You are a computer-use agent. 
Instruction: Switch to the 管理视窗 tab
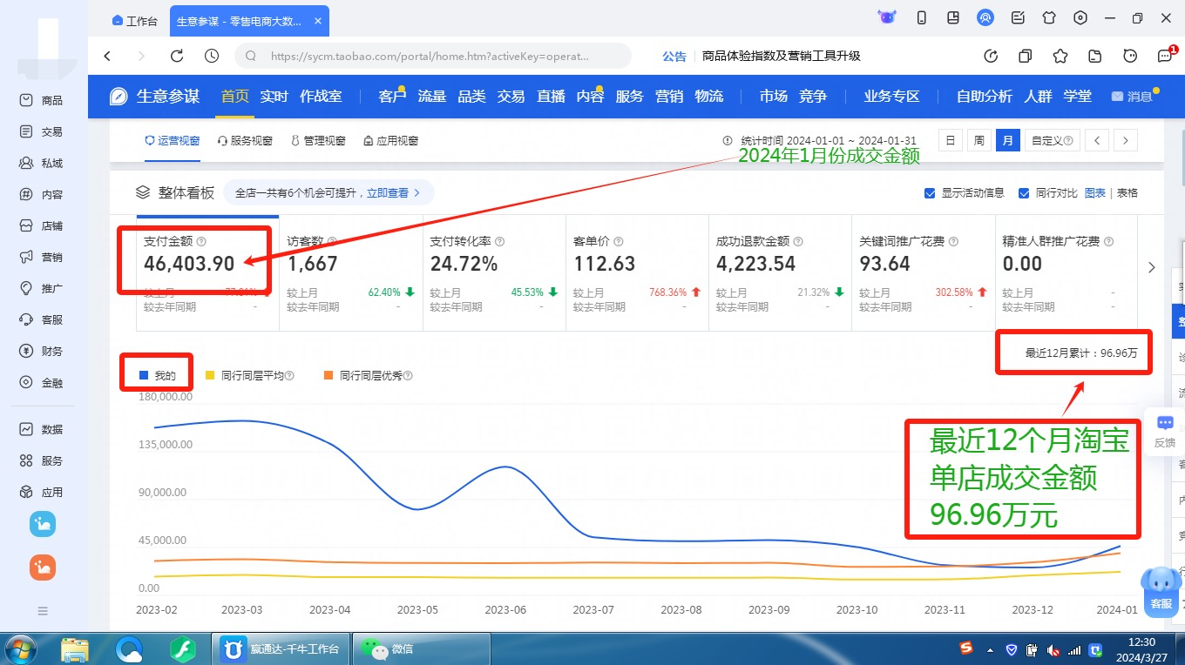click(318, 141)
